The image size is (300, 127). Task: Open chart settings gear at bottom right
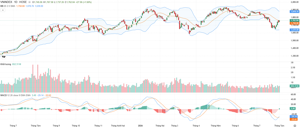pyautogui.click(x=294, y=126)
